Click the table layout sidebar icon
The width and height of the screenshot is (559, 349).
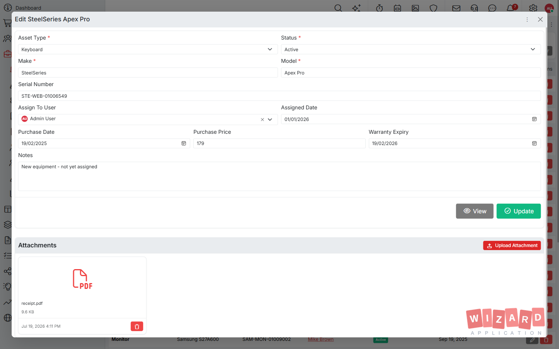(x=7, y=209)
